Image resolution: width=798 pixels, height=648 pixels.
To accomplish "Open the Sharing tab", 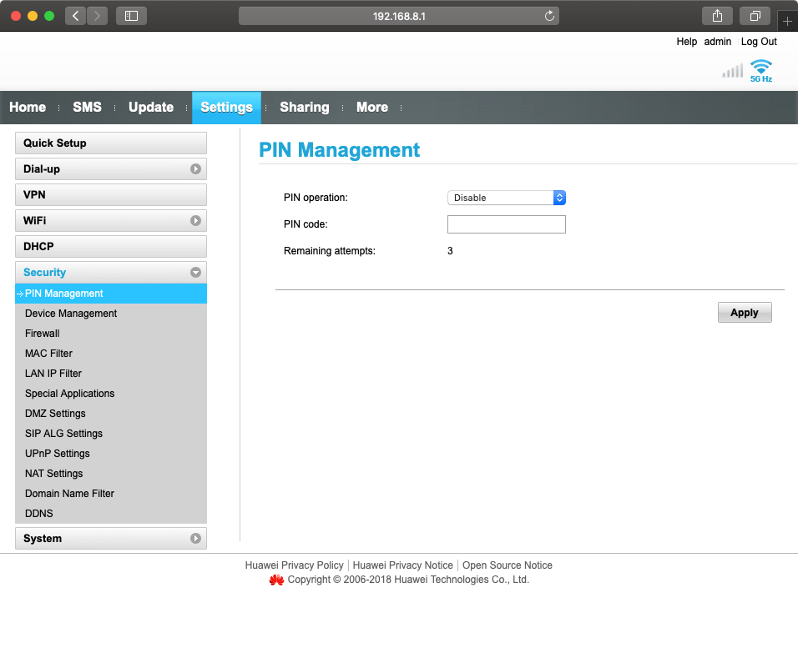I will 304,107.
